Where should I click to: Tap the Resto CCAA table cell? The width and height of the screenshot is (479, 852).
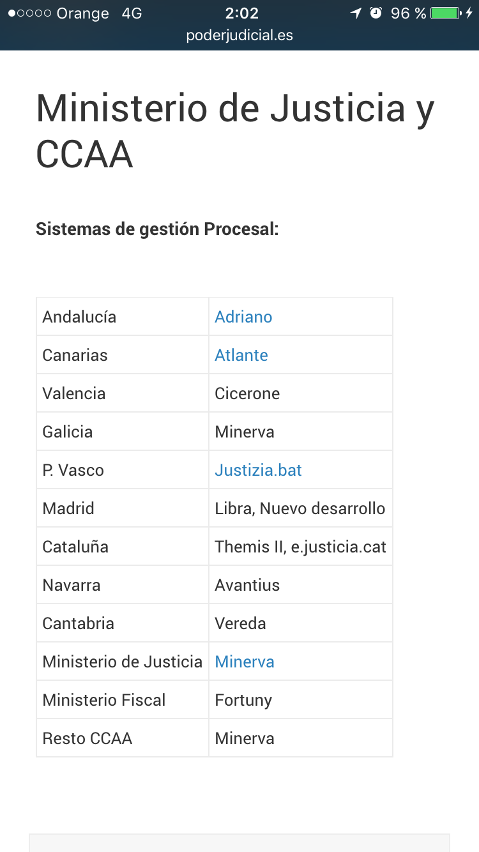[x=87, y=738]
